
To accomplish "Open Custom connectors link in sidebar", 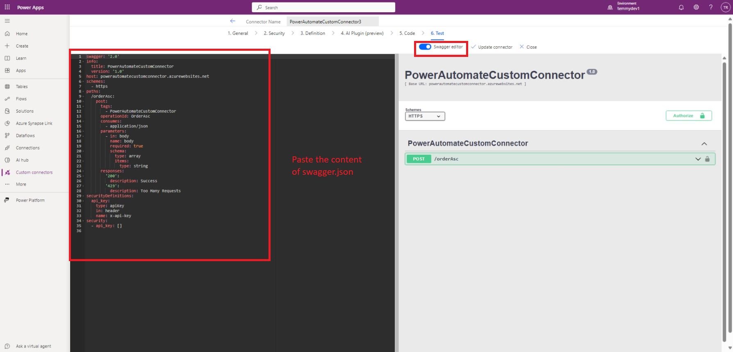I will pos(34,172).
